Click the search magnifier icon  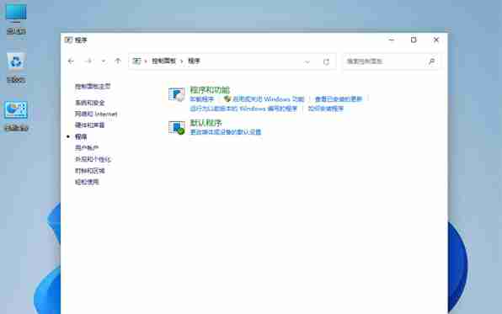tap(431, 61)
